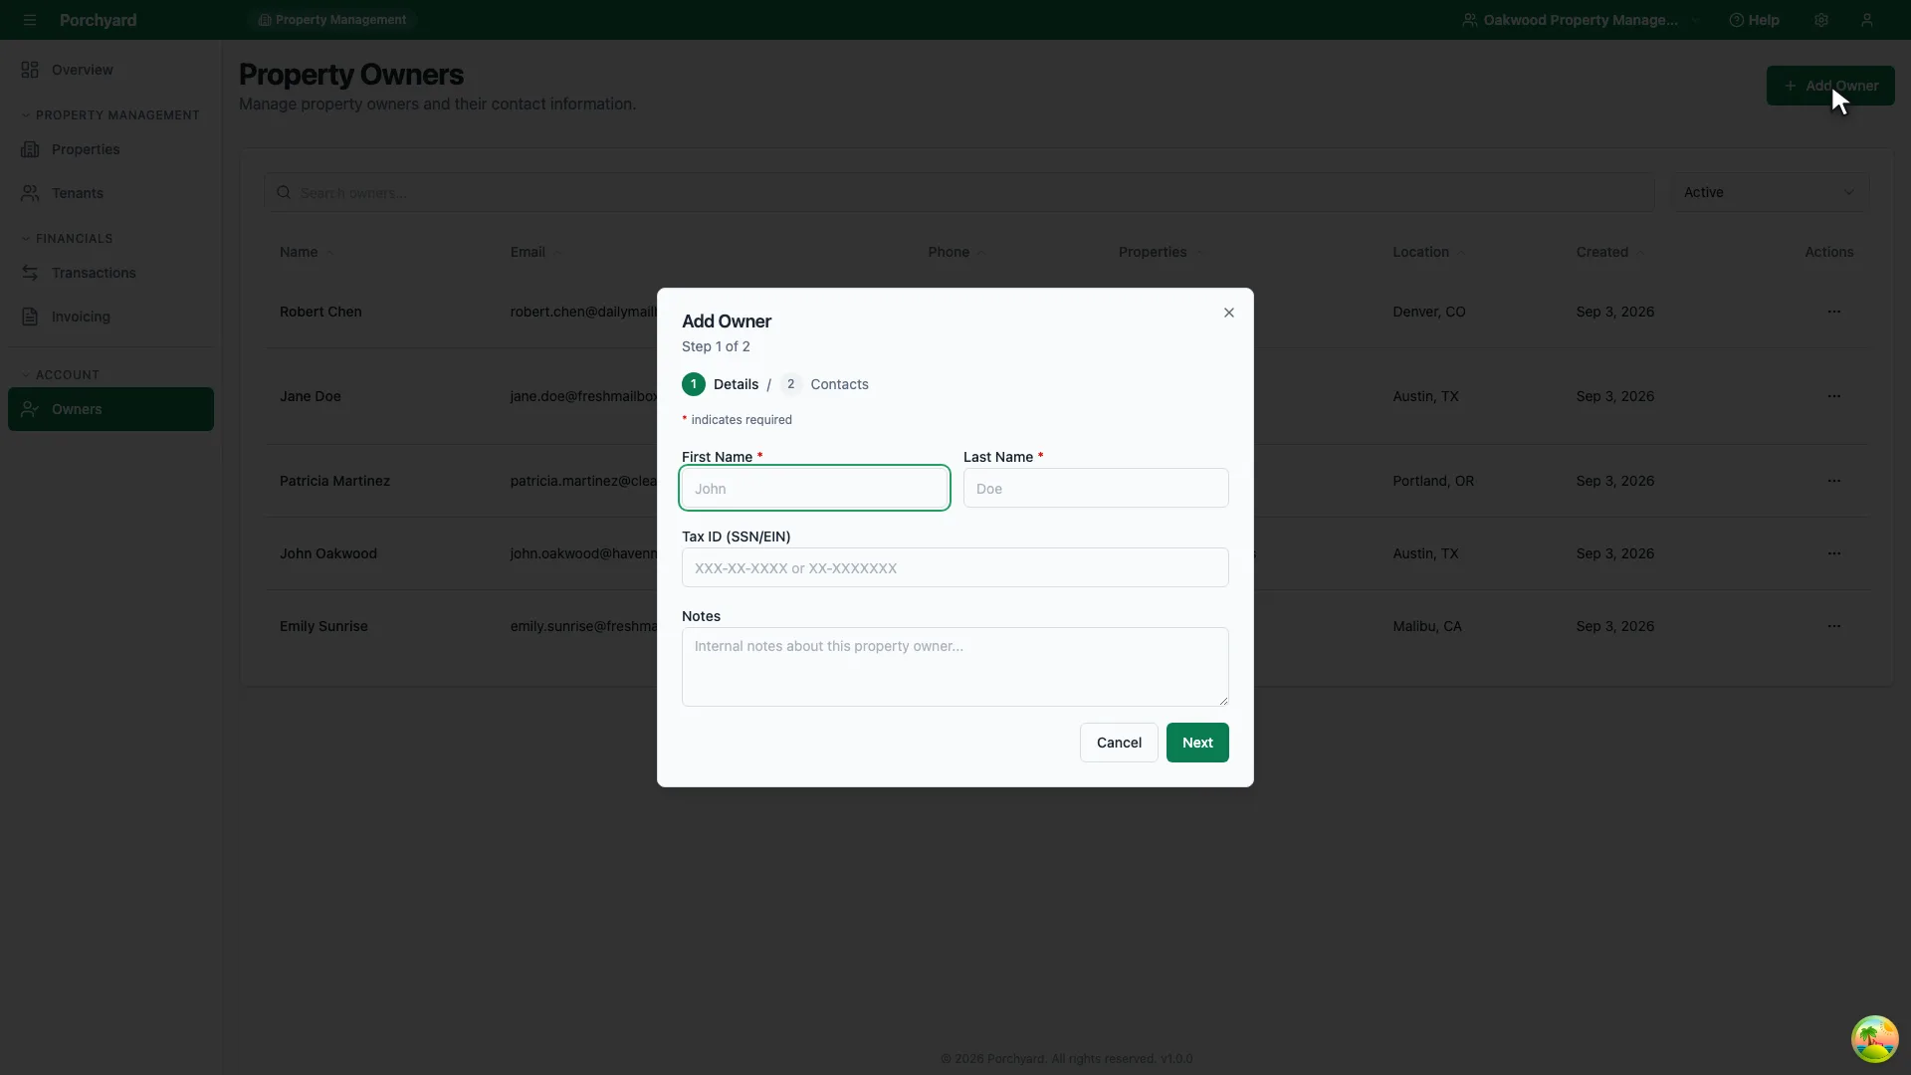The height and width of the screenshot is (1075, 1911).
Task: Click the Property Management breadcrumb chip
Action: pos(332,20)
